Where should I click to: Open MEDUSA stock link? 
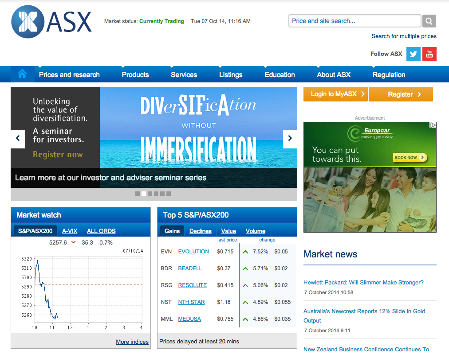[x=189, y=319]
